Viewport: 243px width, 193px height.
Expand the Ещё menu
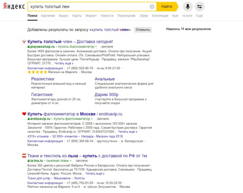[199, 16]
